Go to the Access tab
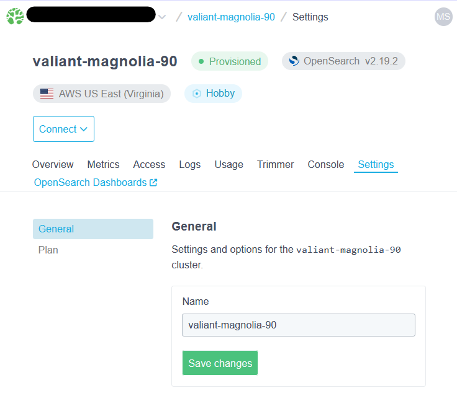The height and width of the screenshot is (396, 457). 149,164
